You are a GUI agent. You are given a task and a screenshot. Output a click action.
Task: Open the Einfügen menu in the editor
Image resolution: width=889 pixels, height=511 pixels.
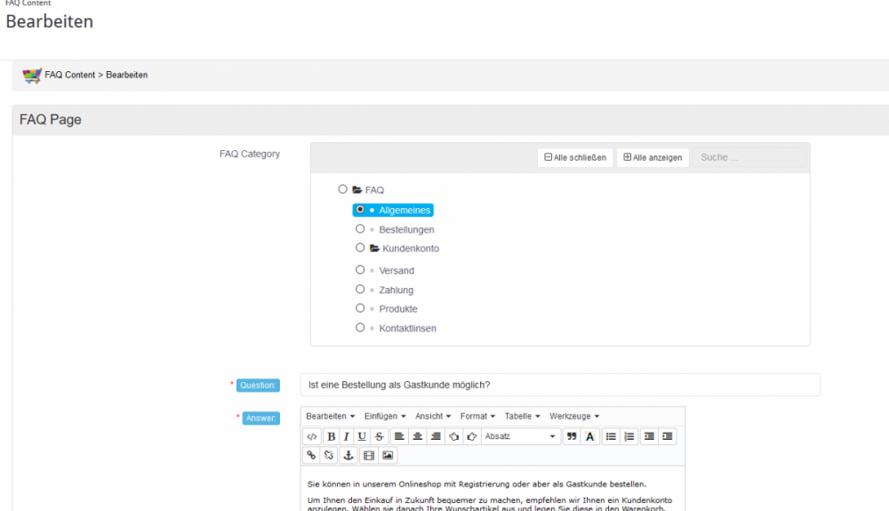pyautogui.click(x=385, y=416)
